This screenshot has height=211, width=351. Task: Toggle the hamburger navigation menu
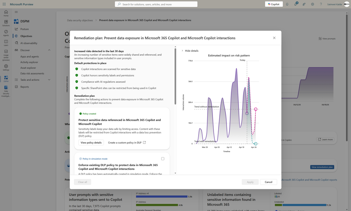[x=16, y=12]
